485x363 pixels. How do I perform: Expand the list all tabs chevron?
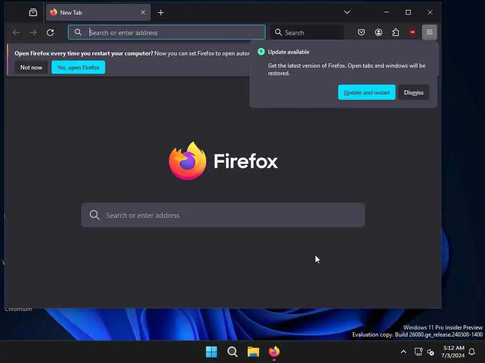click(x=347, y=12)
